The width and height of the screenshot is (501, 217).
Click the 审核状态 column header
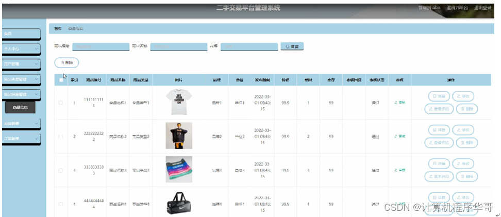click(x=377, y=80)
